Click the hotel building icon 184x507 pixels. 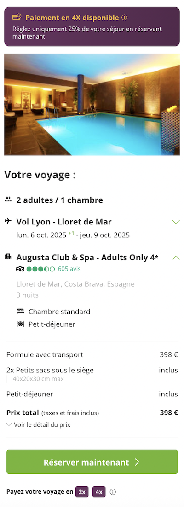tap(8, 257)
